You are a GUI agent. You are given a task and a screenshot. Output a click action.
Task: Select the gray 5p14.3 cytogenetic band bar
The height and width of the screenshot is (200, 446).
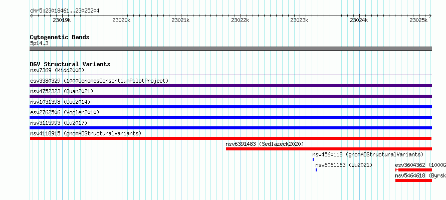(x=231, y=49)
